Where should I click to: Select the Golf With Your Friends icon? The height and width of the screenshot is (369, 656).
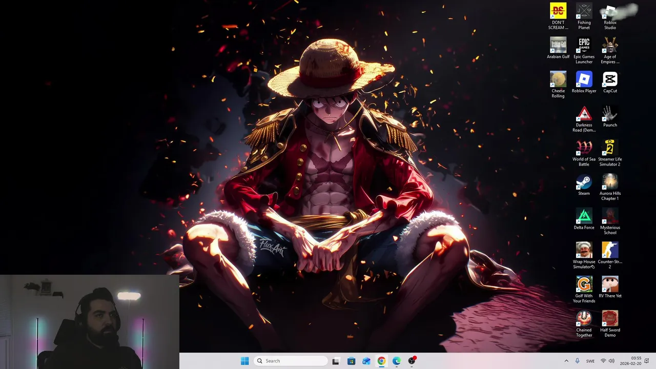click(584, 290)
